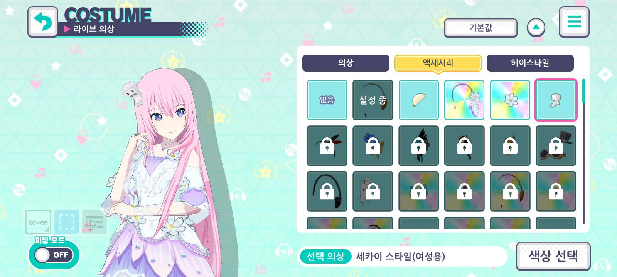
Task: Click the 기본값 default button
Action: (x=480, y=28)
